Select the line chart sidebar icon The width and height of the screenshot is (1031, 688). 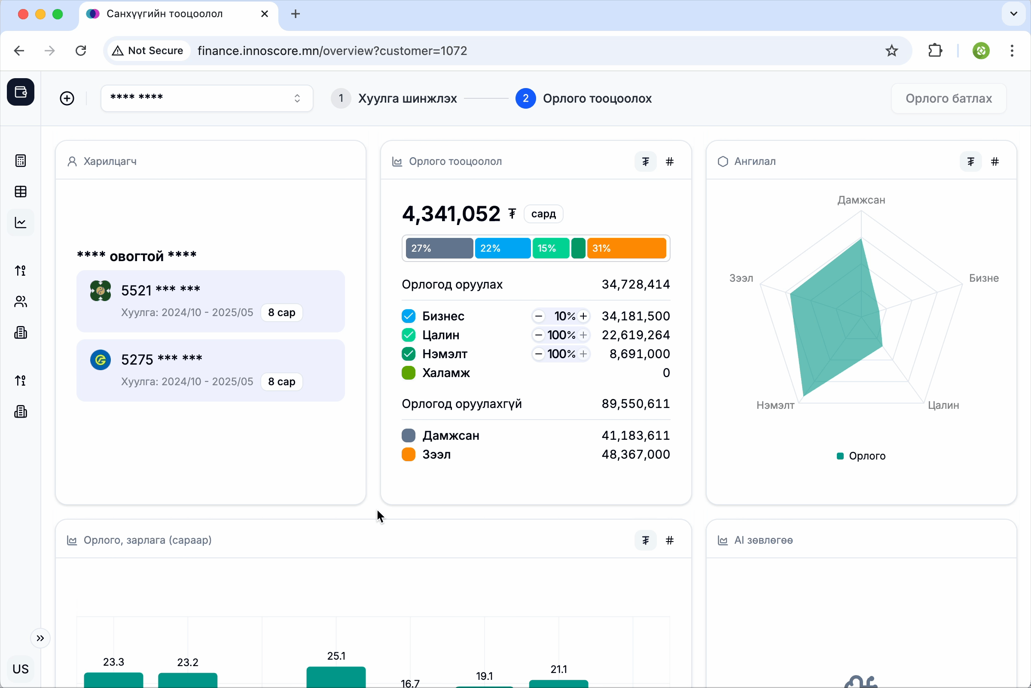pos(21,223)
